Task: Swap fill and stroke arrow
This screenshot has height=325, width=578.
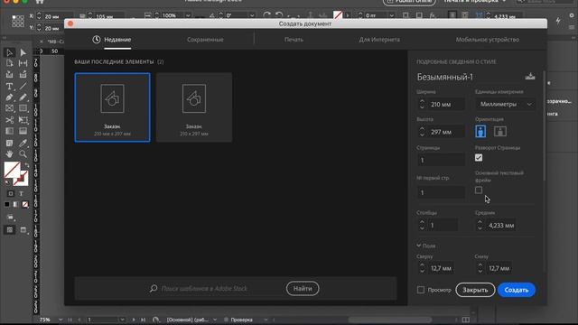Action: [26, 165]
